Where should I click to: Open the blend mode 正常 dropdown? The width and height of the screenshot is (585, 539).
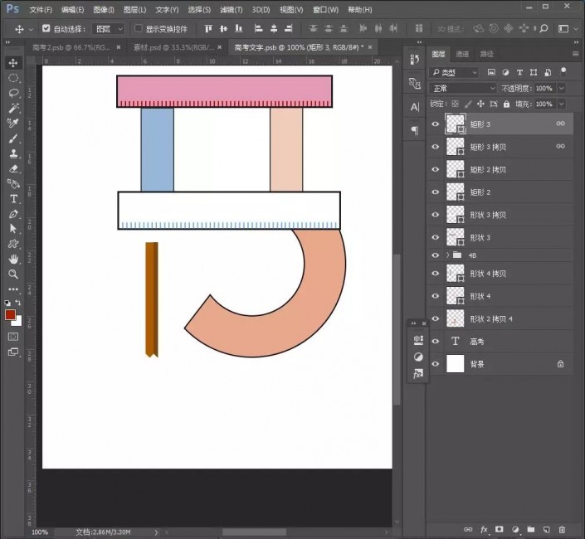(463, 89)
